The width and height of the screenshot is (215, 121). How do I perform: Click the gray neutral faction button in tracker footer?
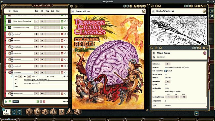click(x=41, y=101)
